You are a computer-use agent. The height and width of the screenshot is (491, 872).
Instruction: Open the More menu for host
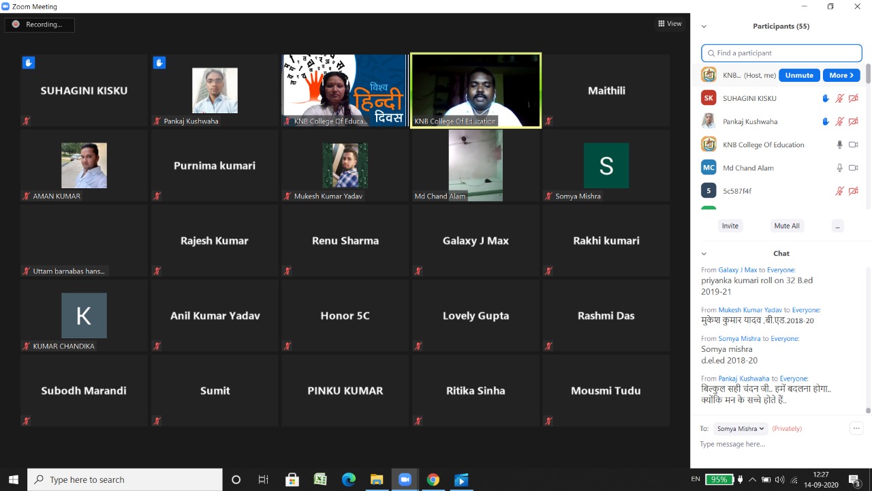pos(841,75)
